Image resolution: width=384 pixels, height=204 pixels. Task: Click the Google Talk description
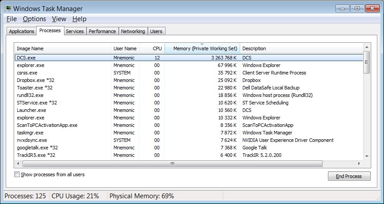pyautogui.click(x=254, y=148)
